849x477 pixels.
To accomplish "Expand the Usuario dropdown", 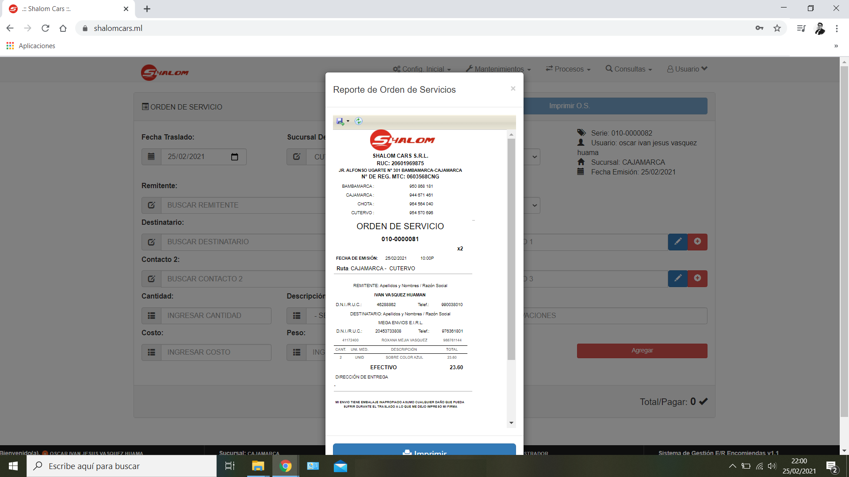I will pos(687,69).
